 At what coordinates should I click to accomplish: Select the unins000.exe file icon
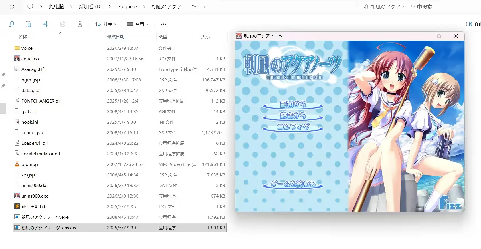pos(17,196)
